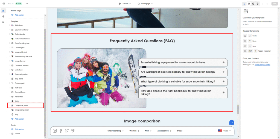Open the three-dot more actions menu
The image size is (280, 139).
click(27, 4)
